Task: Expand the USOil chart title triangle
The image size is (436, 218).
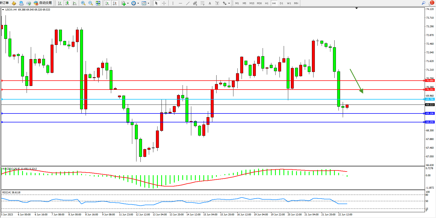Action: coord(3,10)
